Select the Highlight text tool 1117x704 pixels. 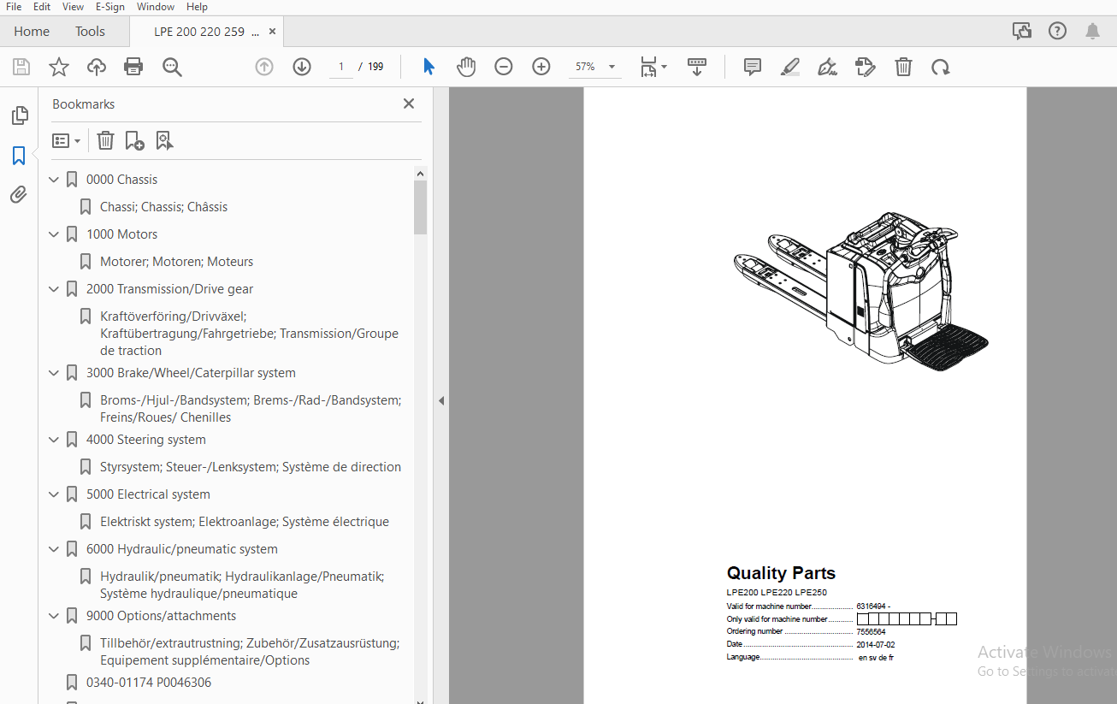(790, 67)
